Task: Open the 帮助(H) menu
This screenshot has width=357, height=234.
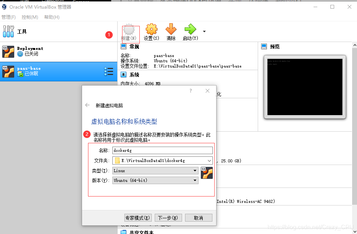Action: pyautogui.click(x=52, y=17)
